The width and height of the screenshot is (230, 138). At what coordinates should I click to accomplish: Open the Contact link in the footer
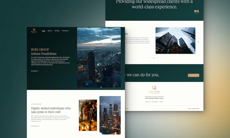(161, 101)
